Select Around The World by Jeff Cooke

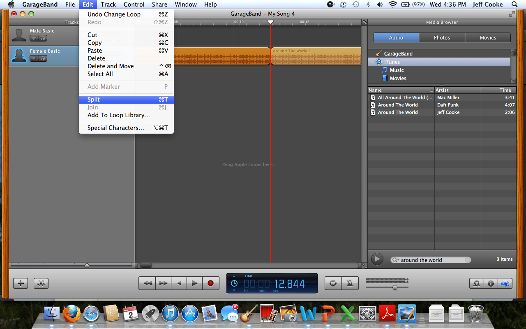(x=442, y=112)
